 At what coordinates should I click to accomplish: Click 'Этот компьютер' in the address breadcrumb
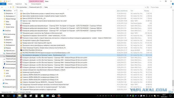pos(21,7)
